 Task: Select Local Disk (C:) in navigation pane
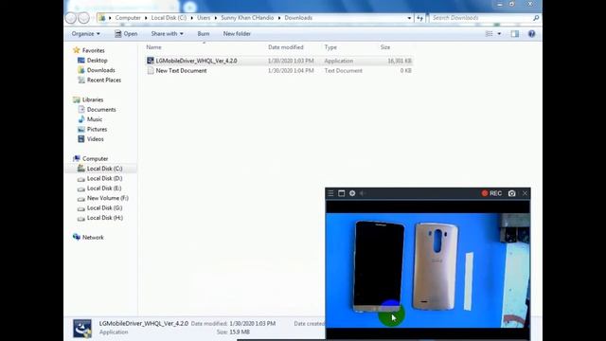point(104,169)
